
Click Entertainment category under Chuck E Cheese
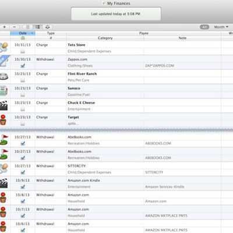pos(79,109)
